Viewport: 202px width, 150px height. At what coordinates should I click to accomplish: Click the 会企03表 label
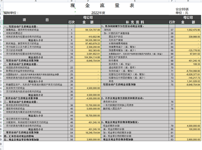click(x=182, y=9)
